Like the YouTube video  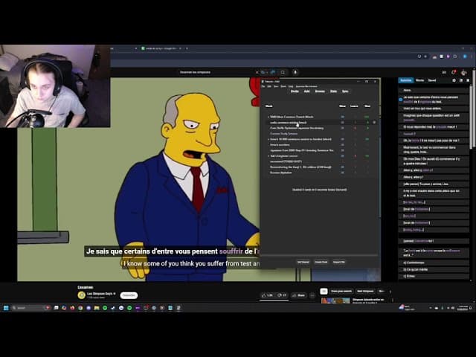tap(268, 295)
